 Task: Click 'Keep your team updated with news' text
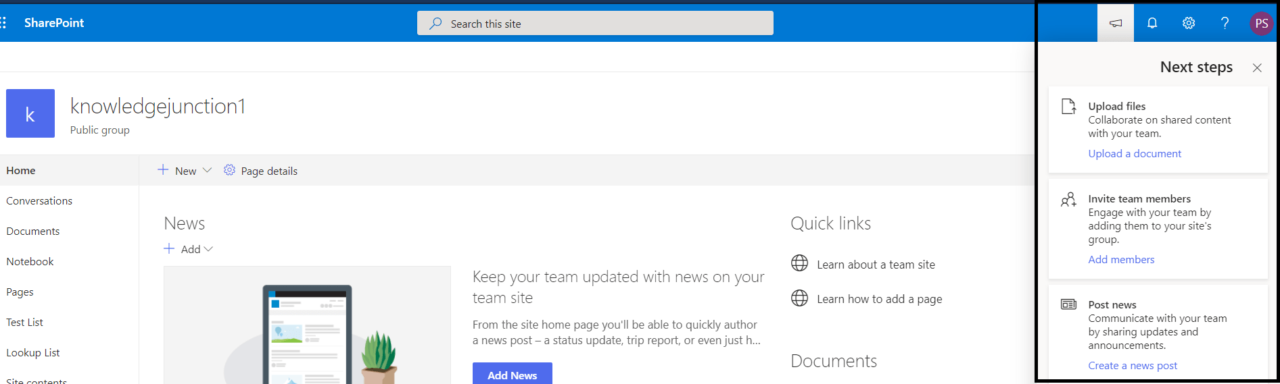(619, 287)
